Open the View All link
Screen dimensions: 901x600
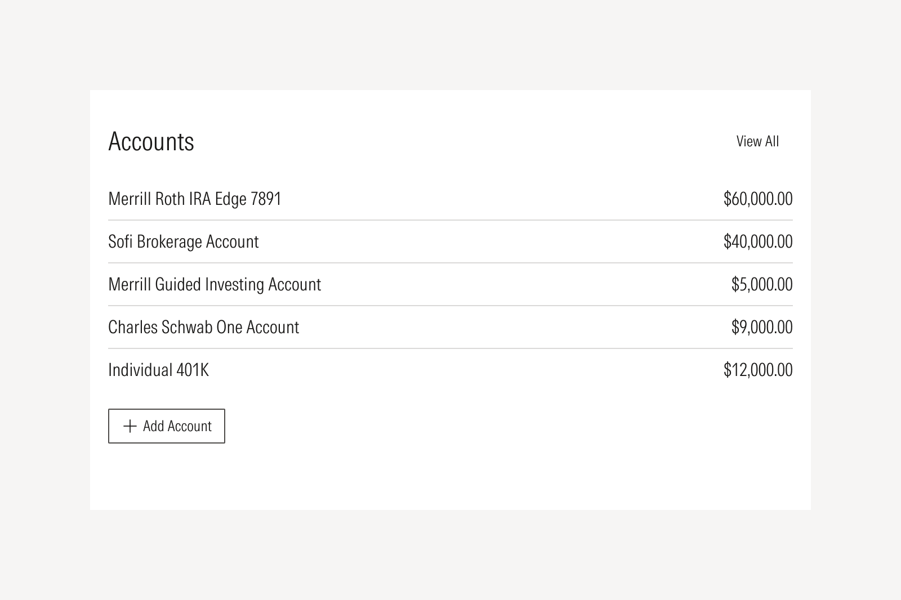pos(757,141)
